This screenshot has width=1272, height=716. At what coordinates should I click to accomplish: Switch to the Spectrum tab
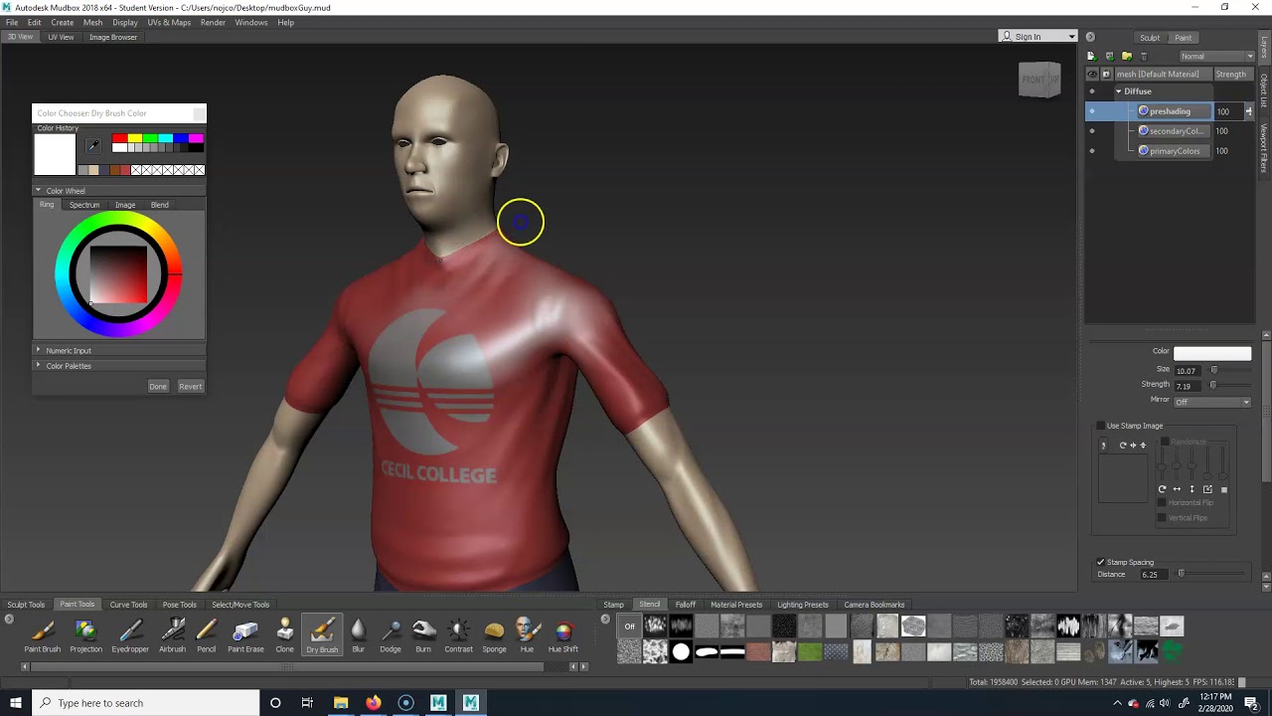84,205
